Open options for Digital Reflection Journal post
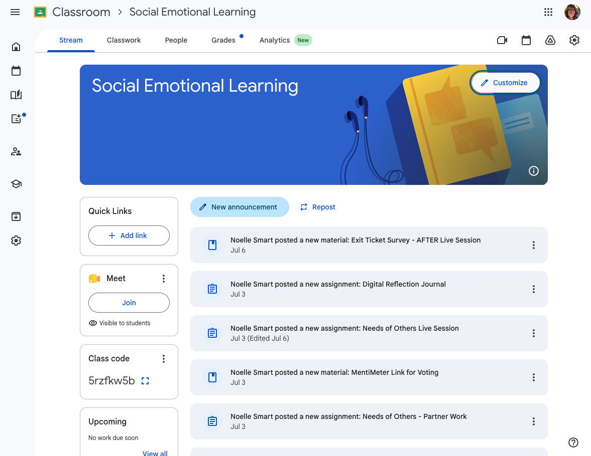Screen dimensions: 591x456 tap(534, 289)
